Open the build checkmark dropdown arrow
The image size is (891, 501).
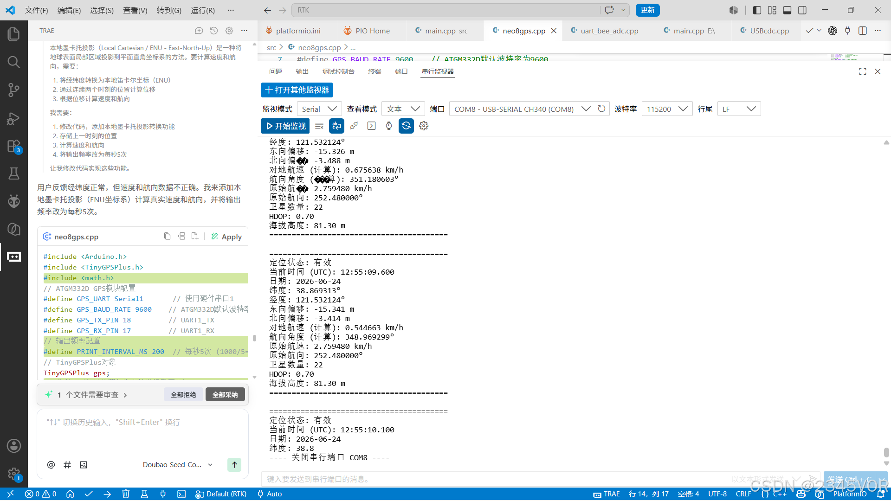tap(819, 31)
